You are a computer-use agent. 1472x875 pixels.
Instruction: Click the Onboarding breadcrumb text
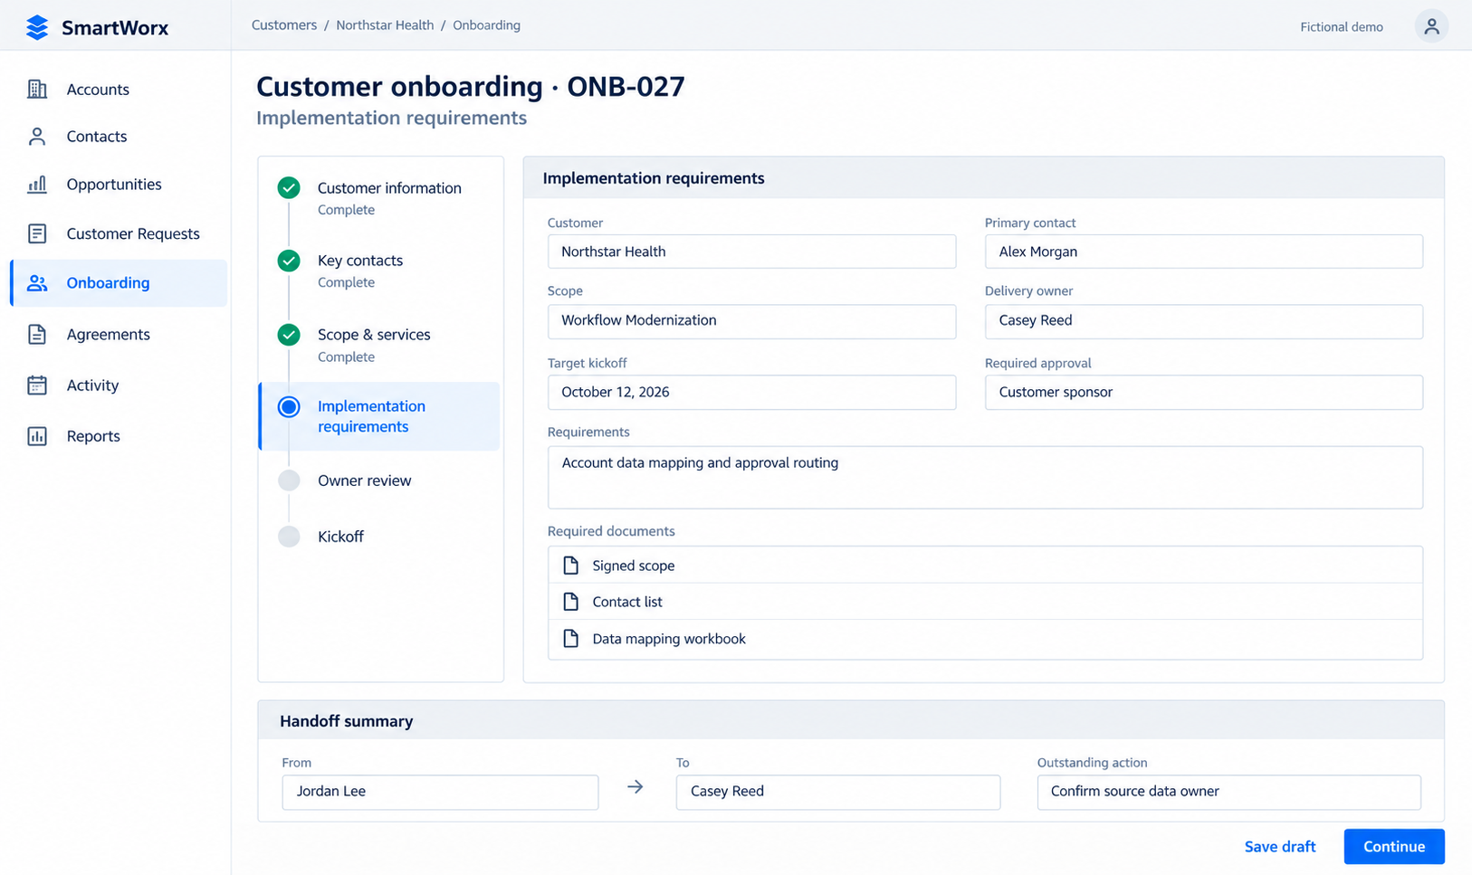coord(486,25)
